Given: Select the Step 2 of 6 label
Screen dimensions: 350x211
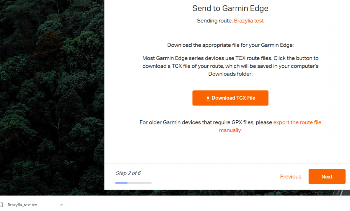Looking at the screenshot, I should point(128,173).
